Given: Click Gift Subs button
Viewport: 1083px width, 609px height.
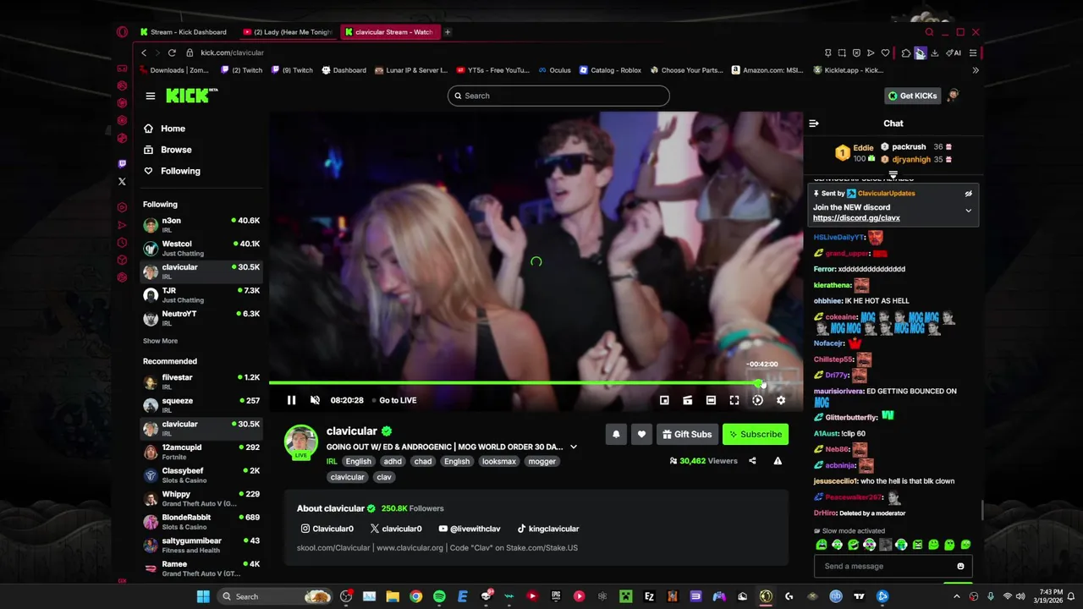Looking at the screenshot, I should tap(686, 434).
